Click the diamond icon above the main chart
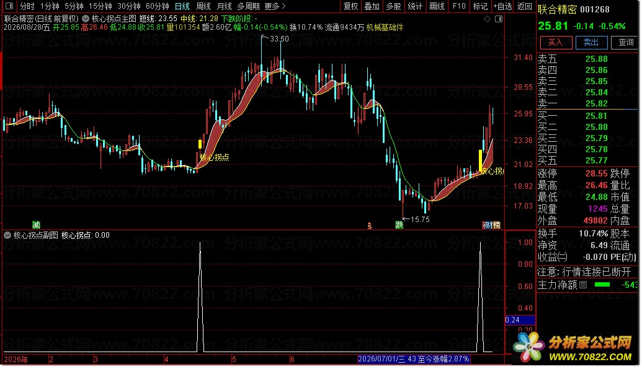Screen dimensions: 642x367 tap(487, 19)
